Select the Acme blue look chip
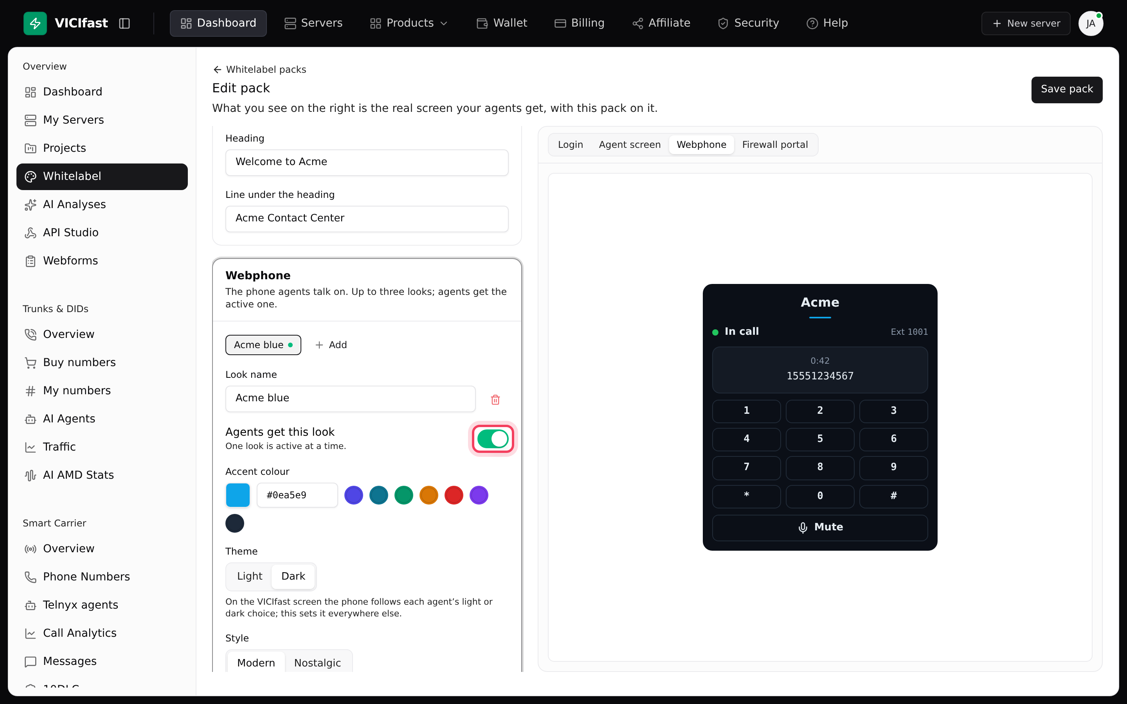The width and height of the screenshot is (1127, 704). click(263, 345)
